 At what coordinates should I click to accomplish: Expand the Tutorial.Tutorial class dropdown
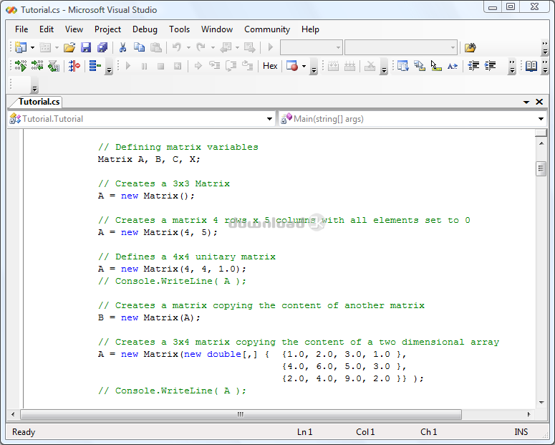coord(269,119)
